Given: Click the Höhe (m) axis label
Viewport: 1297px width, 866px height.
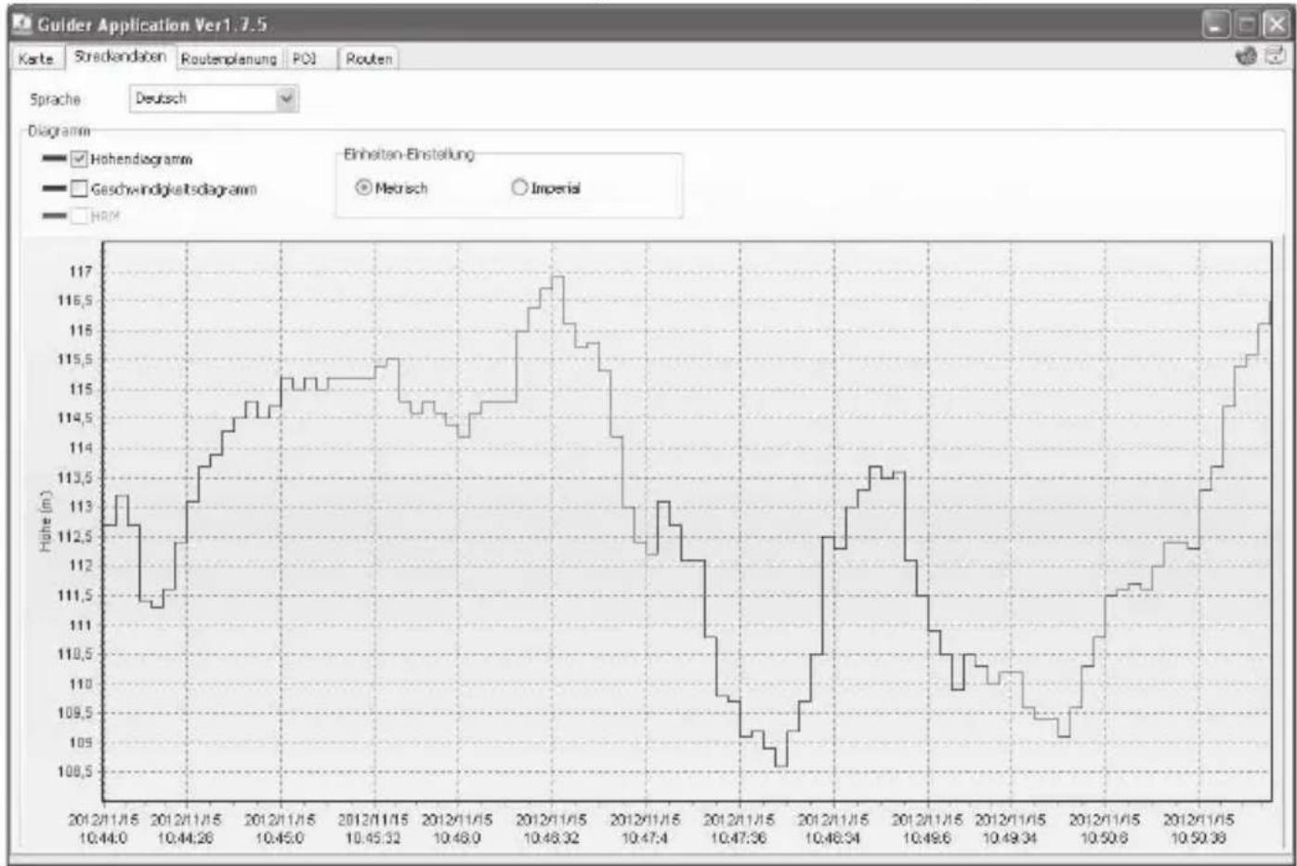Looking at the screenshot, I should (x=45, y=521).
